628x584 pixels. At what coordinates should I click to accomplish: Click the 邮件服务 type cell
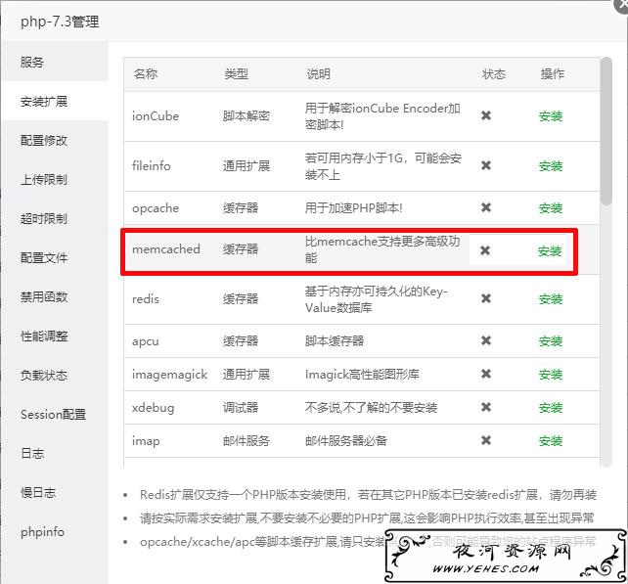coord(247,440)
